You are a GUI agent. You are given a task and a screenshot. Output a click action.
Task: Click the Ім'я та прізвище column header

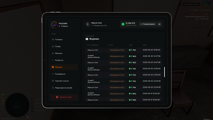[x=93, y=45]
